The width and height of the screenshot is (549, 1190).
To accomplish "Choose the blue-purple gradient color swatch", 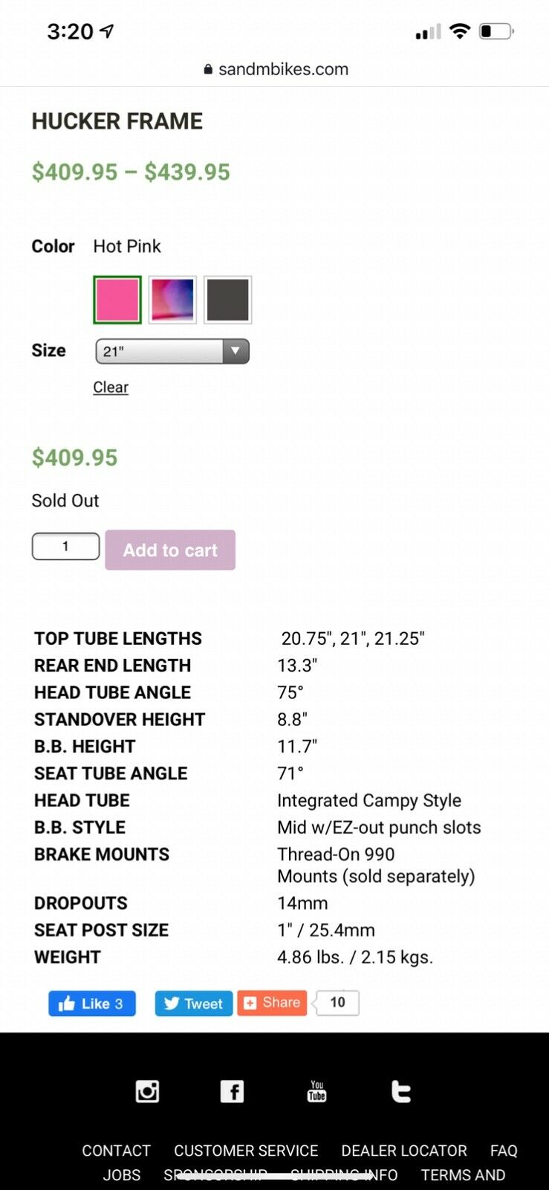I will pyautogui.click(x=172, y=300).
